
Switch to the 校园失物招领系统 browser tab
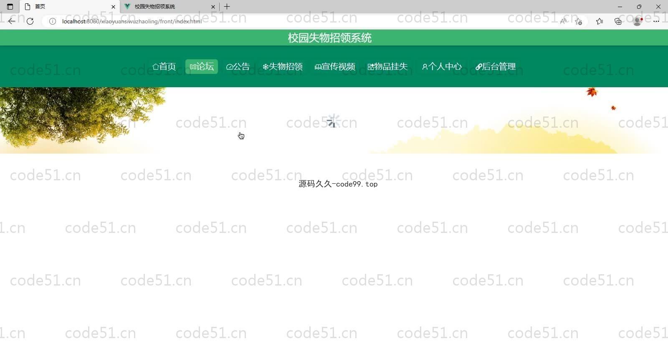[x=170, y=7]
